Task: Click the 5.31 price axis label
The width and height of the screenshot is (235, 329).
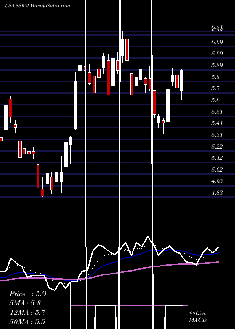Action: [x=217, y=135]
